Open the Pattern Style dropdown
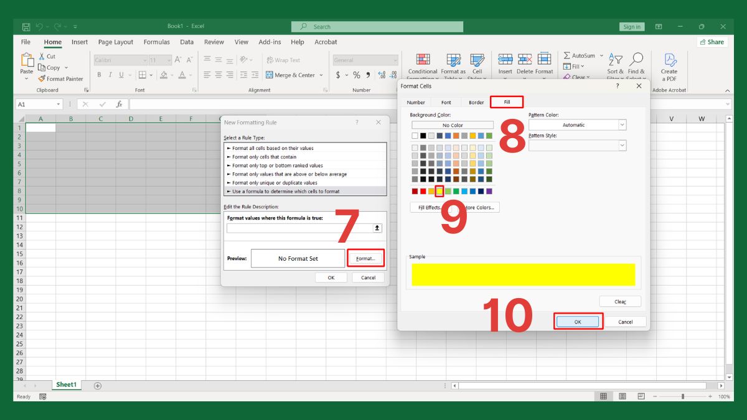This screenshot has width=747, height=420. 621,145
